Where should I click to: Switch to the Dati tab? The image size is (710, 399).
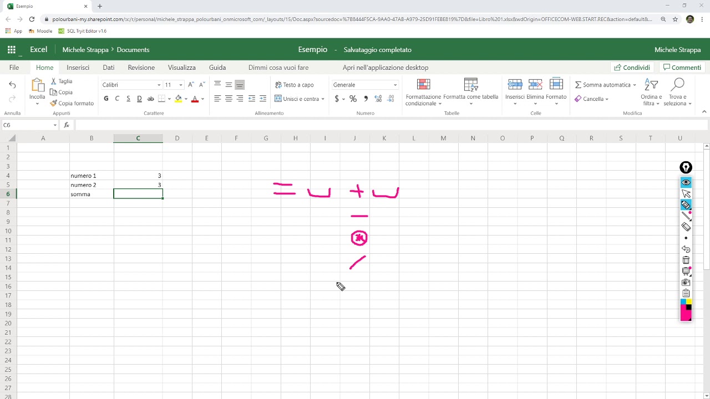(109, 68)
